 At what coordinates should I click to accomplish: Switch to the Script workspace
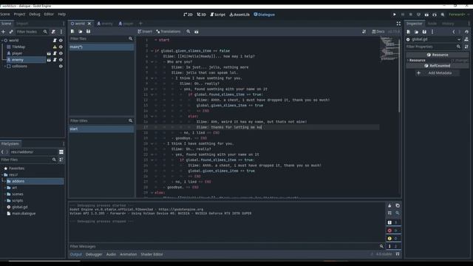click(x=217, y=15)
